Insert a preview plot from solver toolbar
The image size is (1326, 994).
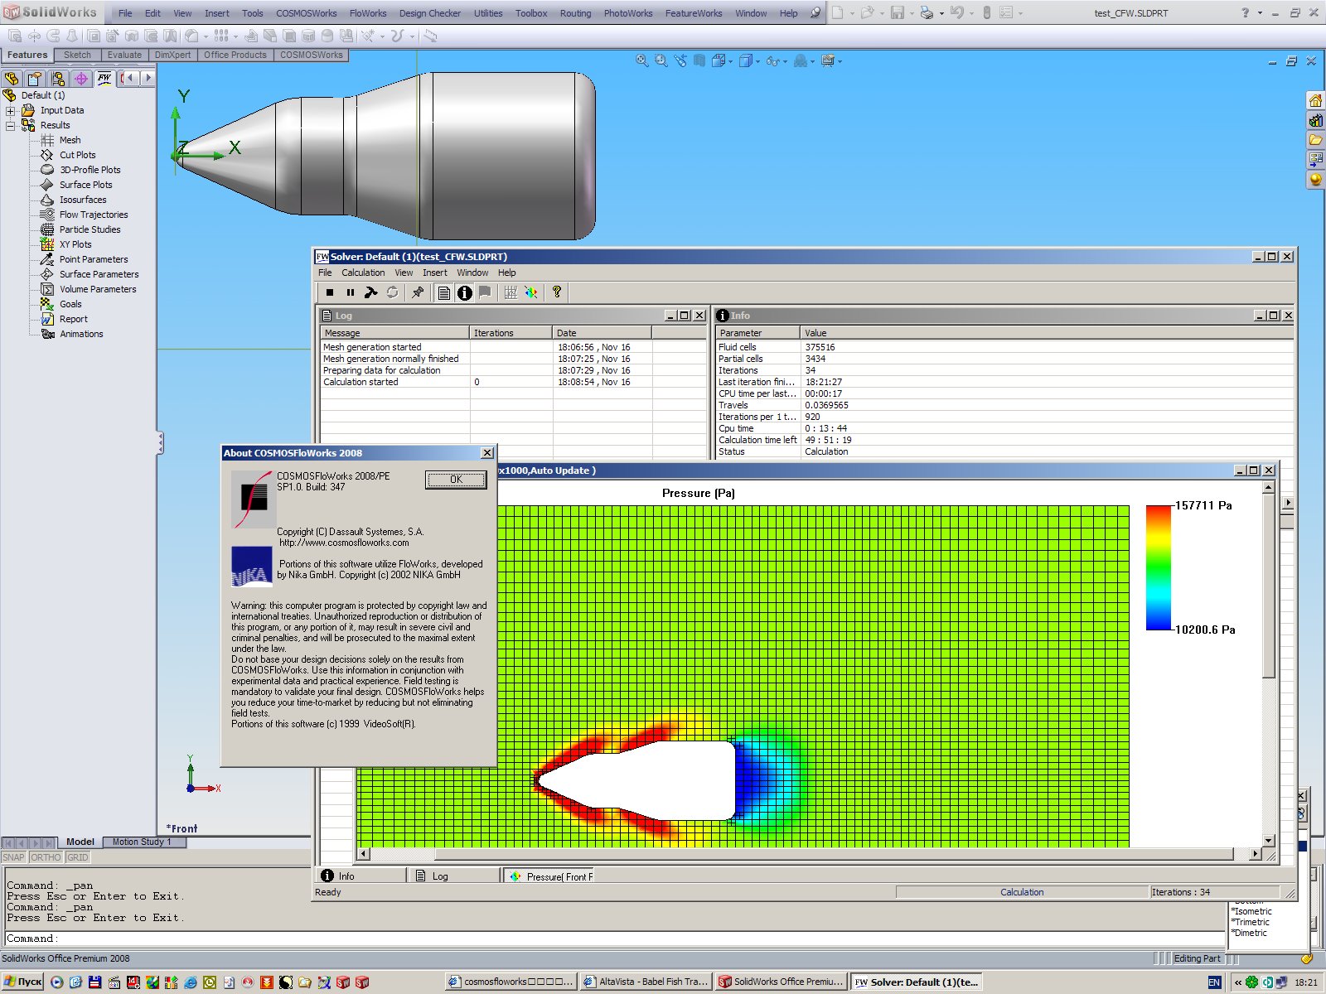coord(531,292)
